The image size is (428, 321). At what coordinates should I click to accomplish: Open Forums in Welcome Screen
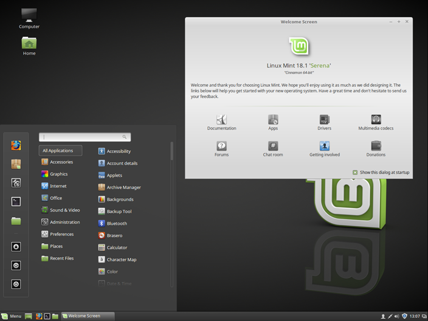[x=221, y=149]
